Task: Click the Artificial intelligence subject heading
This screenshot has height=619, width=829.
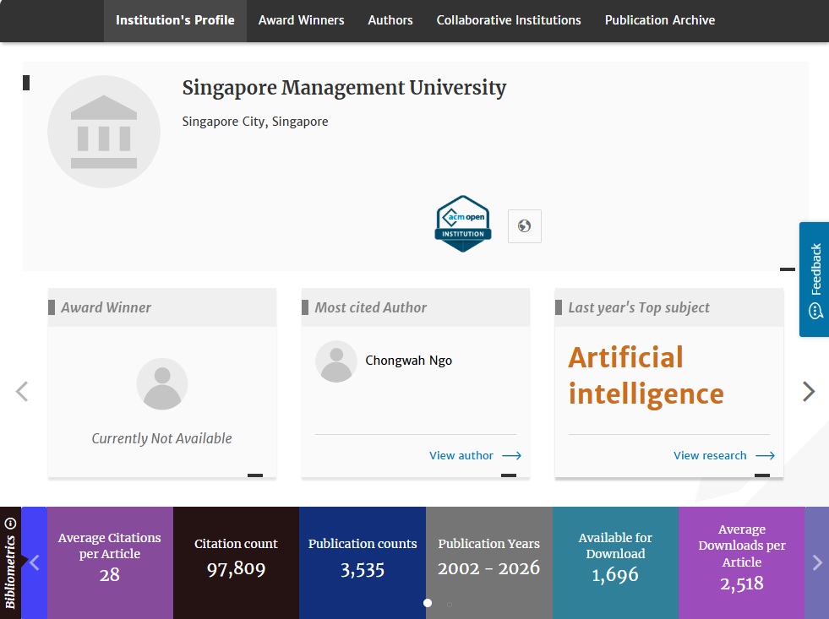Action: pyautogui.click(x=646, y=376)
